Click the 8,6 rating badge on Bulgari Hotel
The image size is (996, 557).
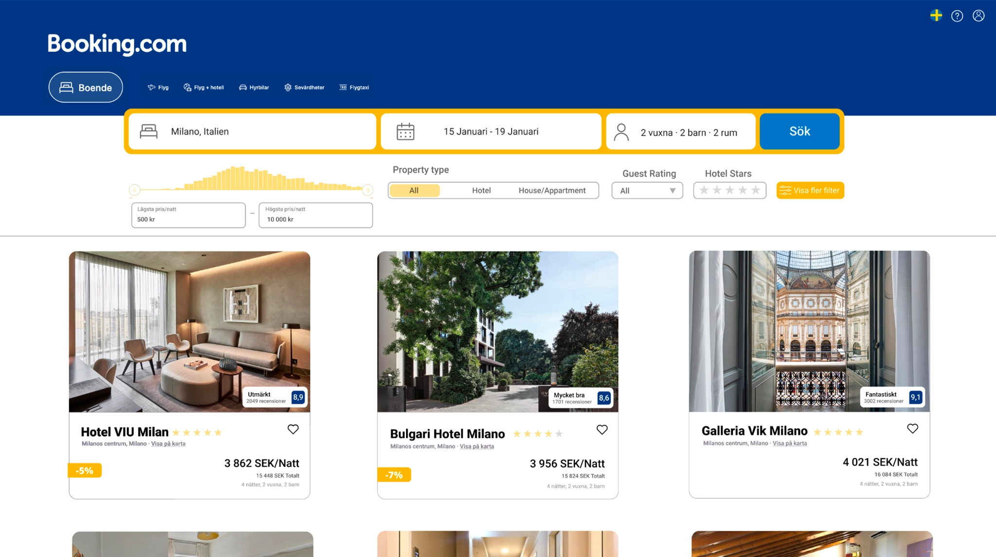(x=604, y=398)
